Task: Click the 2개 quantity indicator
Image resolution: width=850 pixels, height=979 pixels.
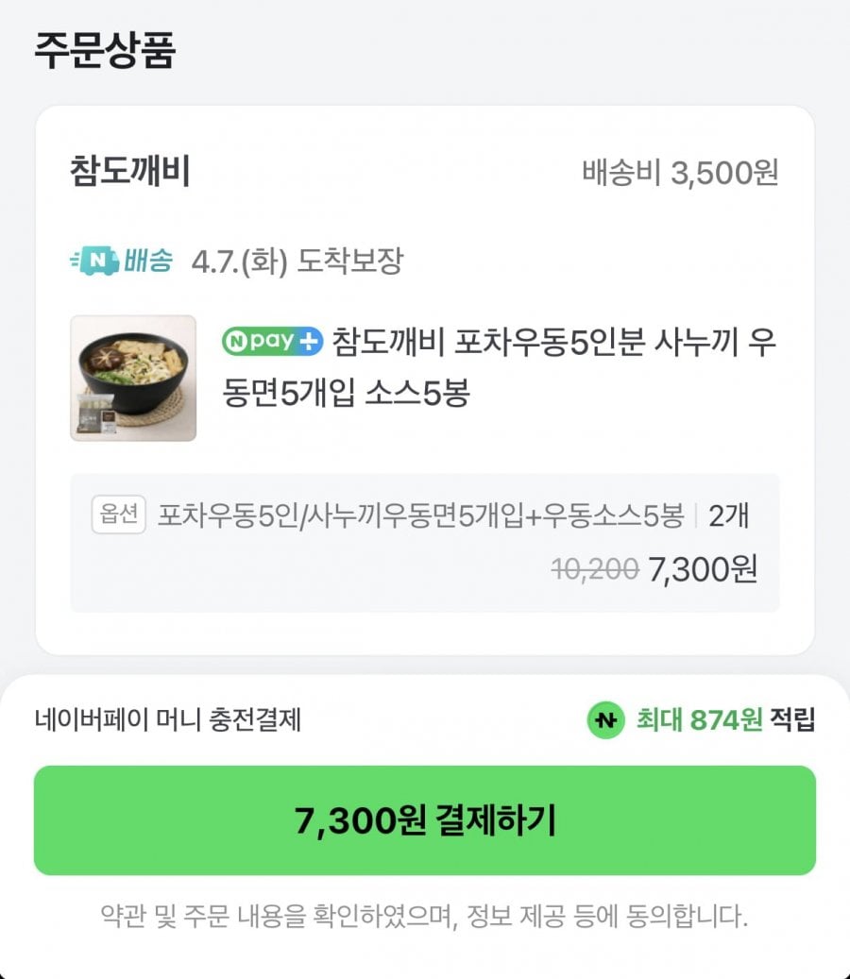Action: pyautogui.click(x=729, y=515)
